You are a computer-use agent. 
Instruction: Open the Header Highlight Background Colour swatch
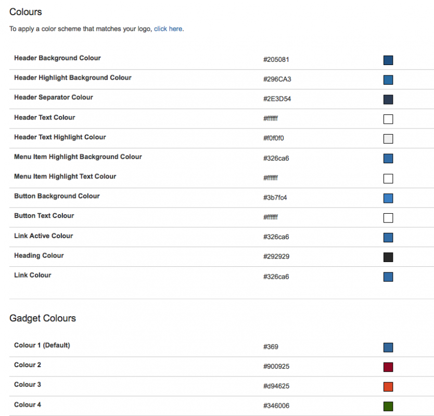pyautogui.click(x=388, y=80)
